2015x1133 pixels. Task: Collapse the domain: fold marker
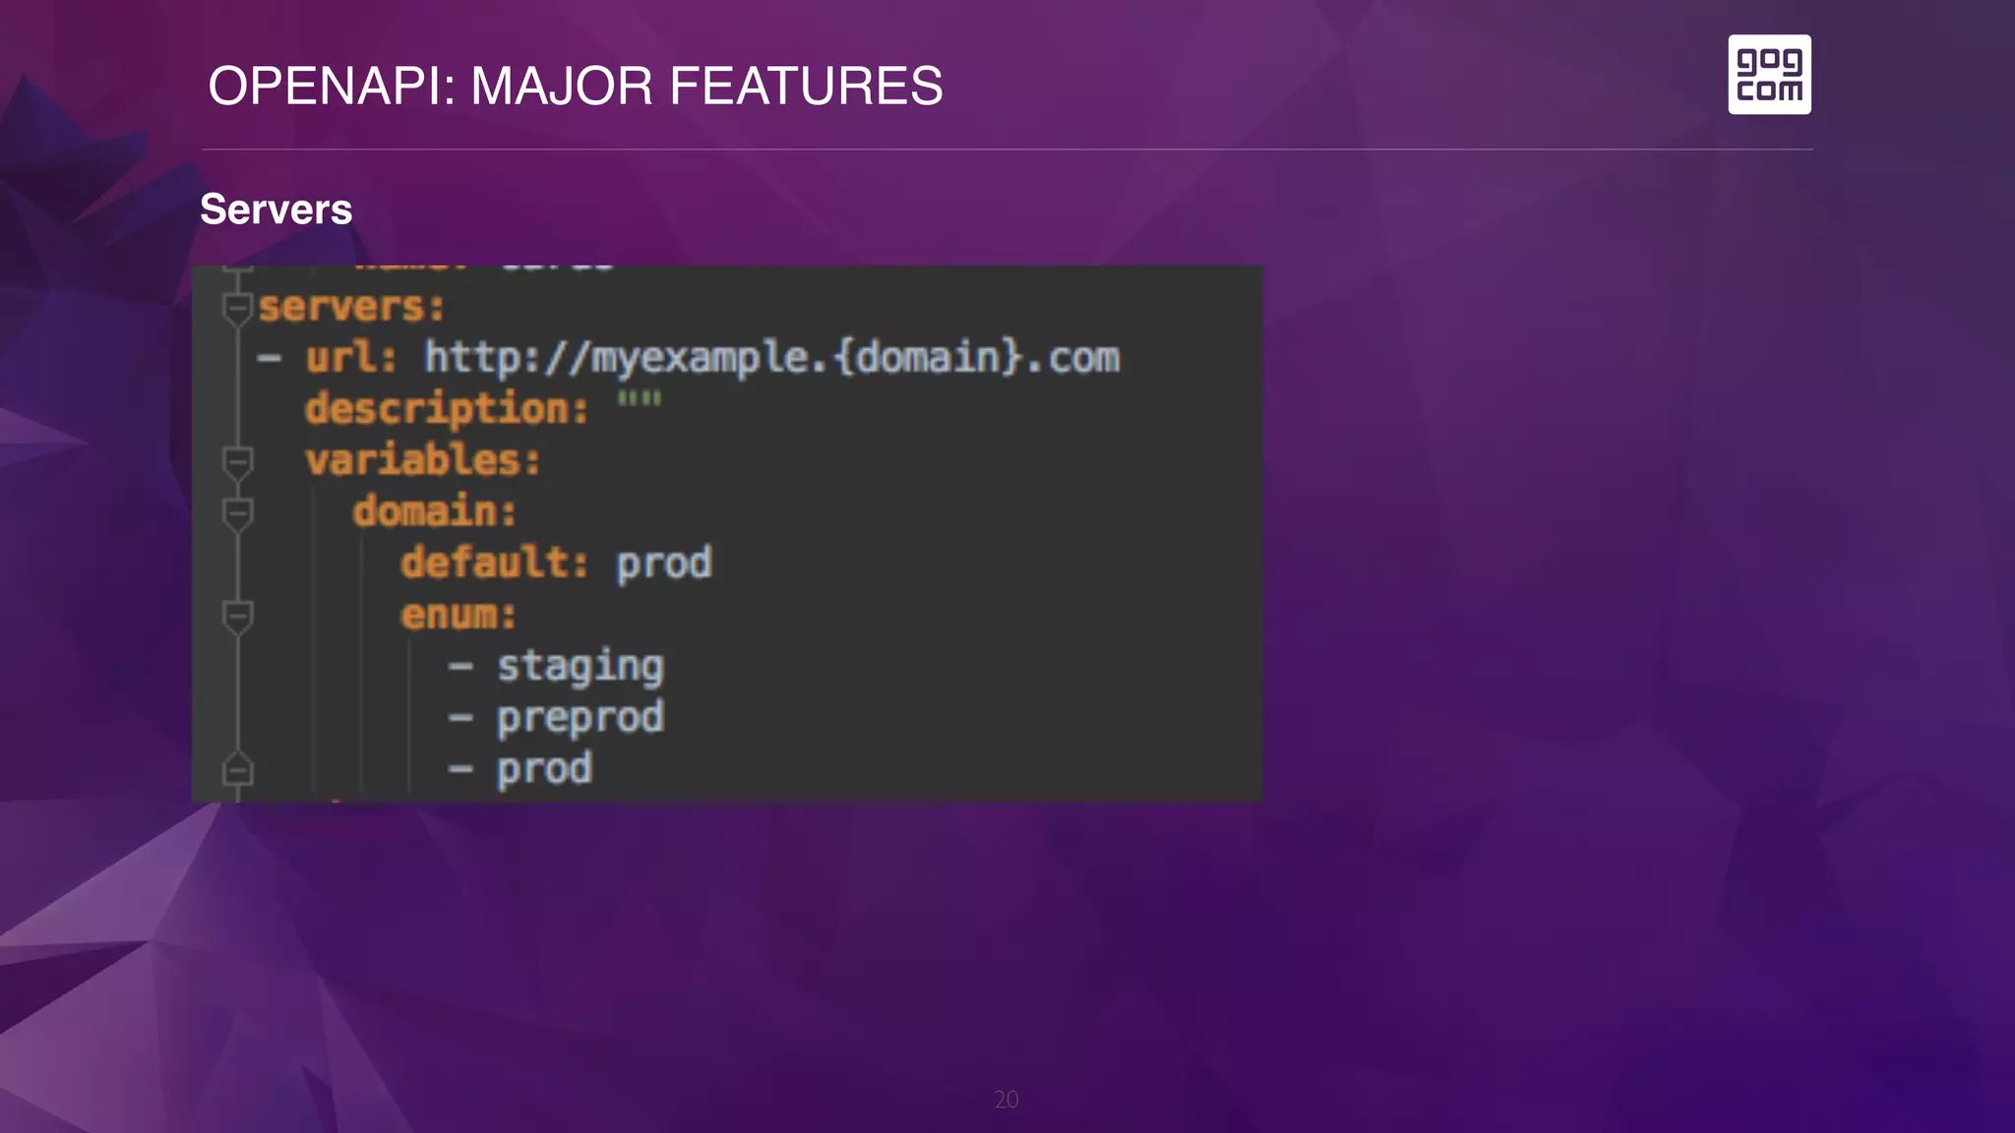(x=237, y=514)
